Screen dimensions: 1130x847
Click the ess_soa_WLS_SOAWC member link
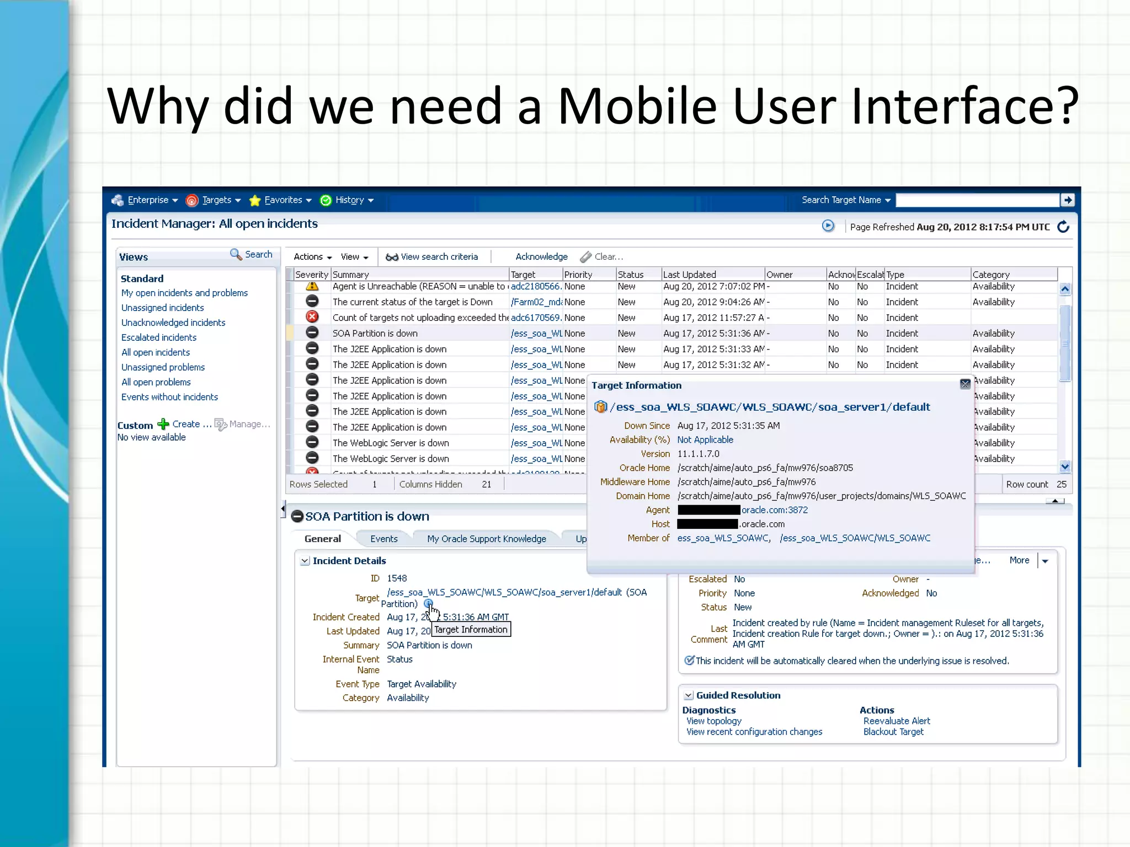tap(723, 538)
